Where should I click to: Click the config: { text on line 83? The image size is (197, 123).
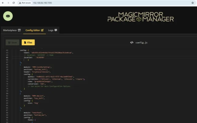click(x=28, y=101)
